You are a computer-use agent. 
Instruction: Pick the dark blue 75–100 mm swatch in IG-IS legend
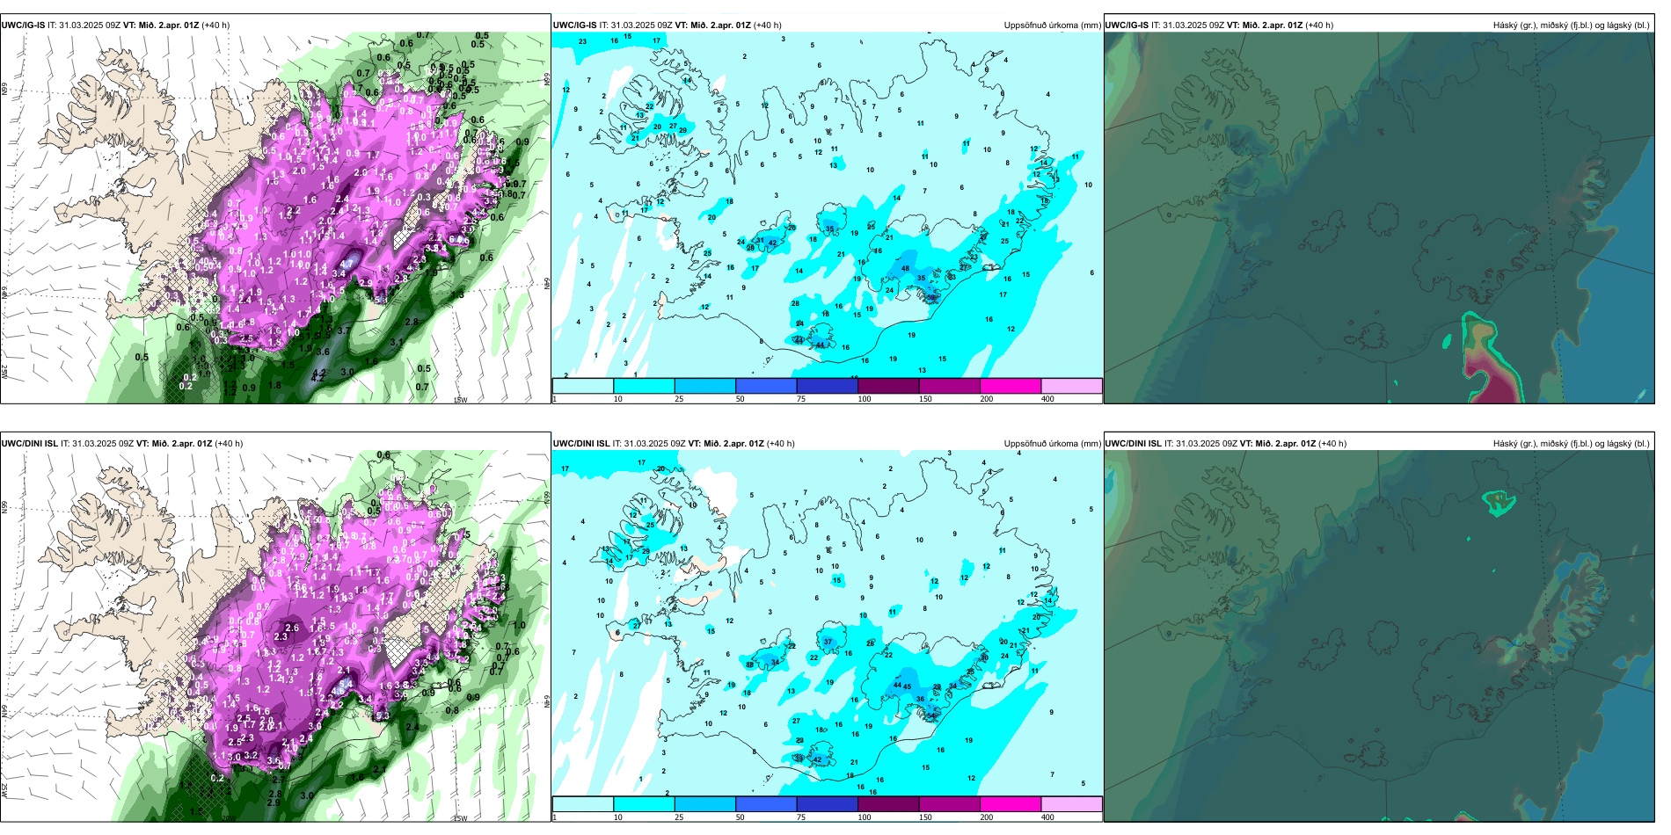click(x=827, y=386)
